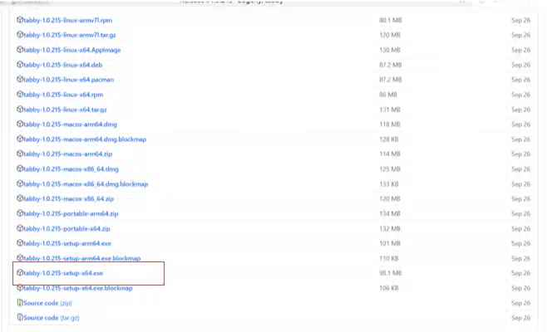Click package icon beside setup-x64.exe
The image size is (547, 332).
tap(20, 273)
